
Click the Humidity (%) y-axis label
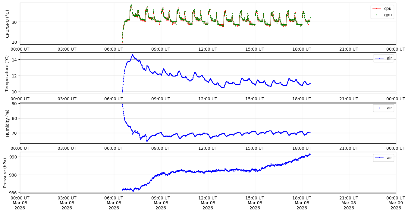[x=8, y=123]
